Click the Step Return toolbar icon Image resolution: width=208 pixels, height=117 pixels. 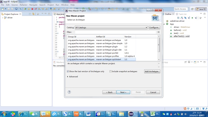(47, 9)
